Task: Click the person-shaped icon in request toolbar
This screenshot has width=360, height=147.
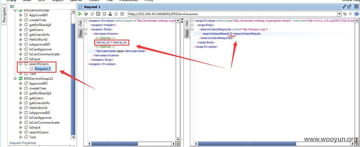Action: (x=110, y=14)
